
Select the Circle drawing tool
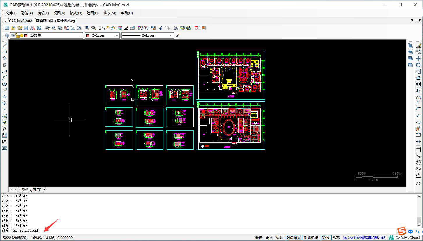[4, 84]
